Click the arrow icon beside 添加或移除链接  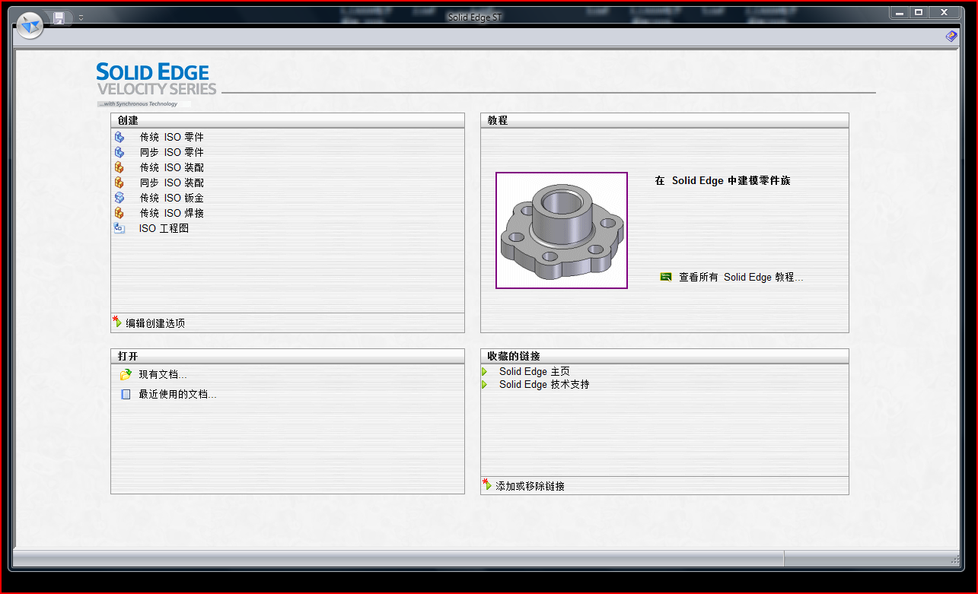[x=487, y=484]
